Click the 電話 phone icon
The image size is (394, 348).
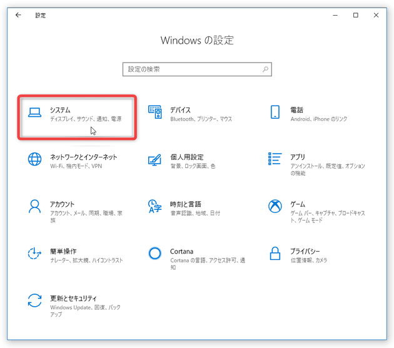(x=275, y=112)
